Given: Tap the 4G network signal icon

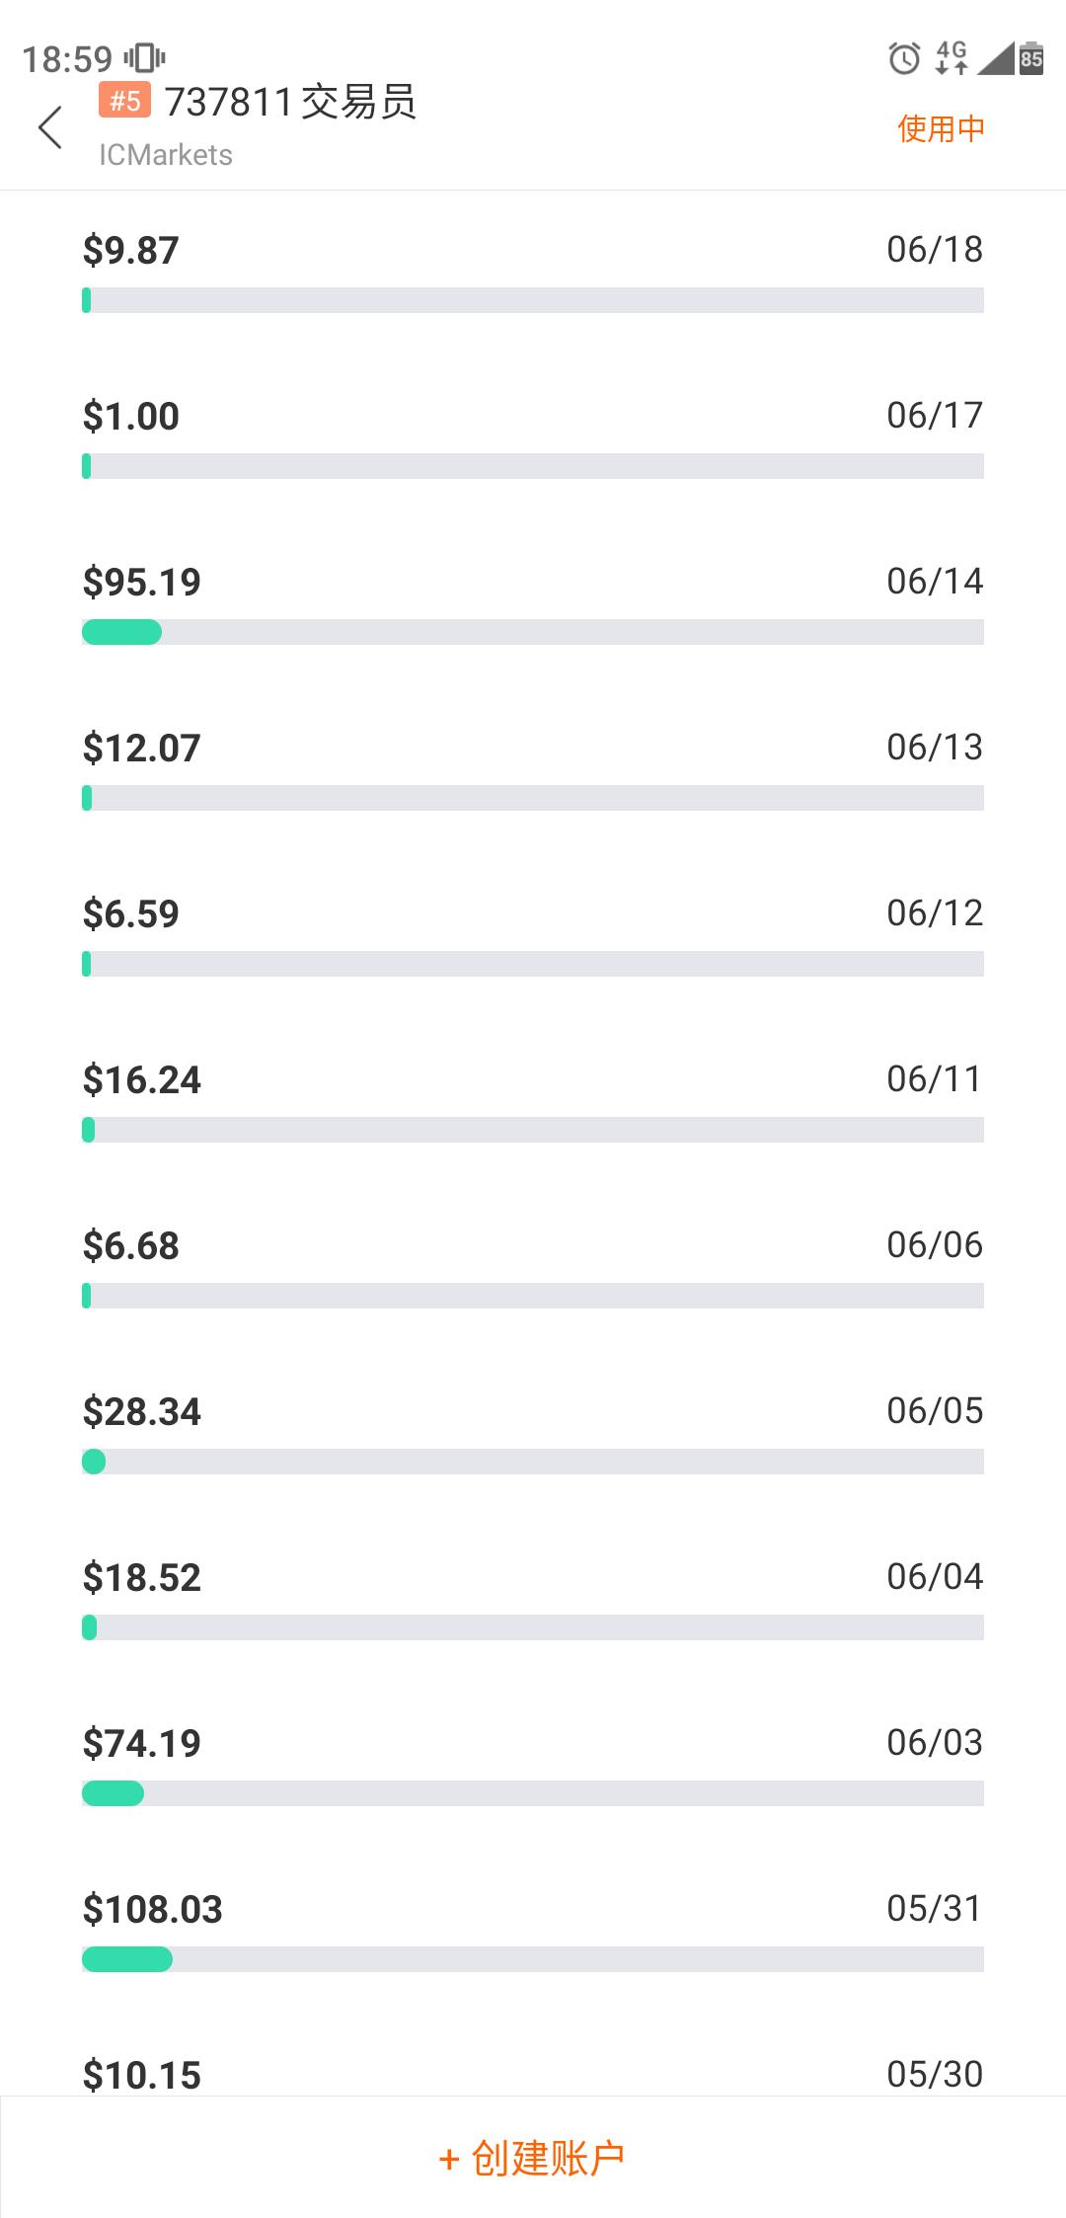Looking at the screenshot, I should point(952,58).
